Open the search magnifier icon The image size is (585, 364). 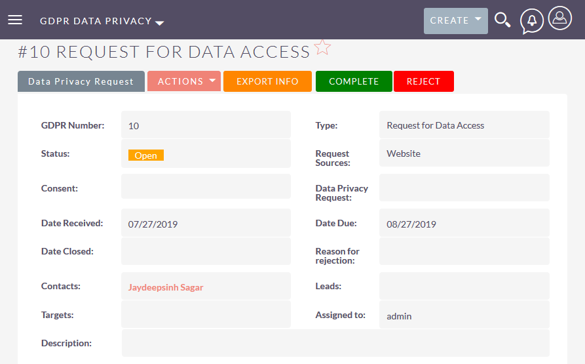[502, 20]
